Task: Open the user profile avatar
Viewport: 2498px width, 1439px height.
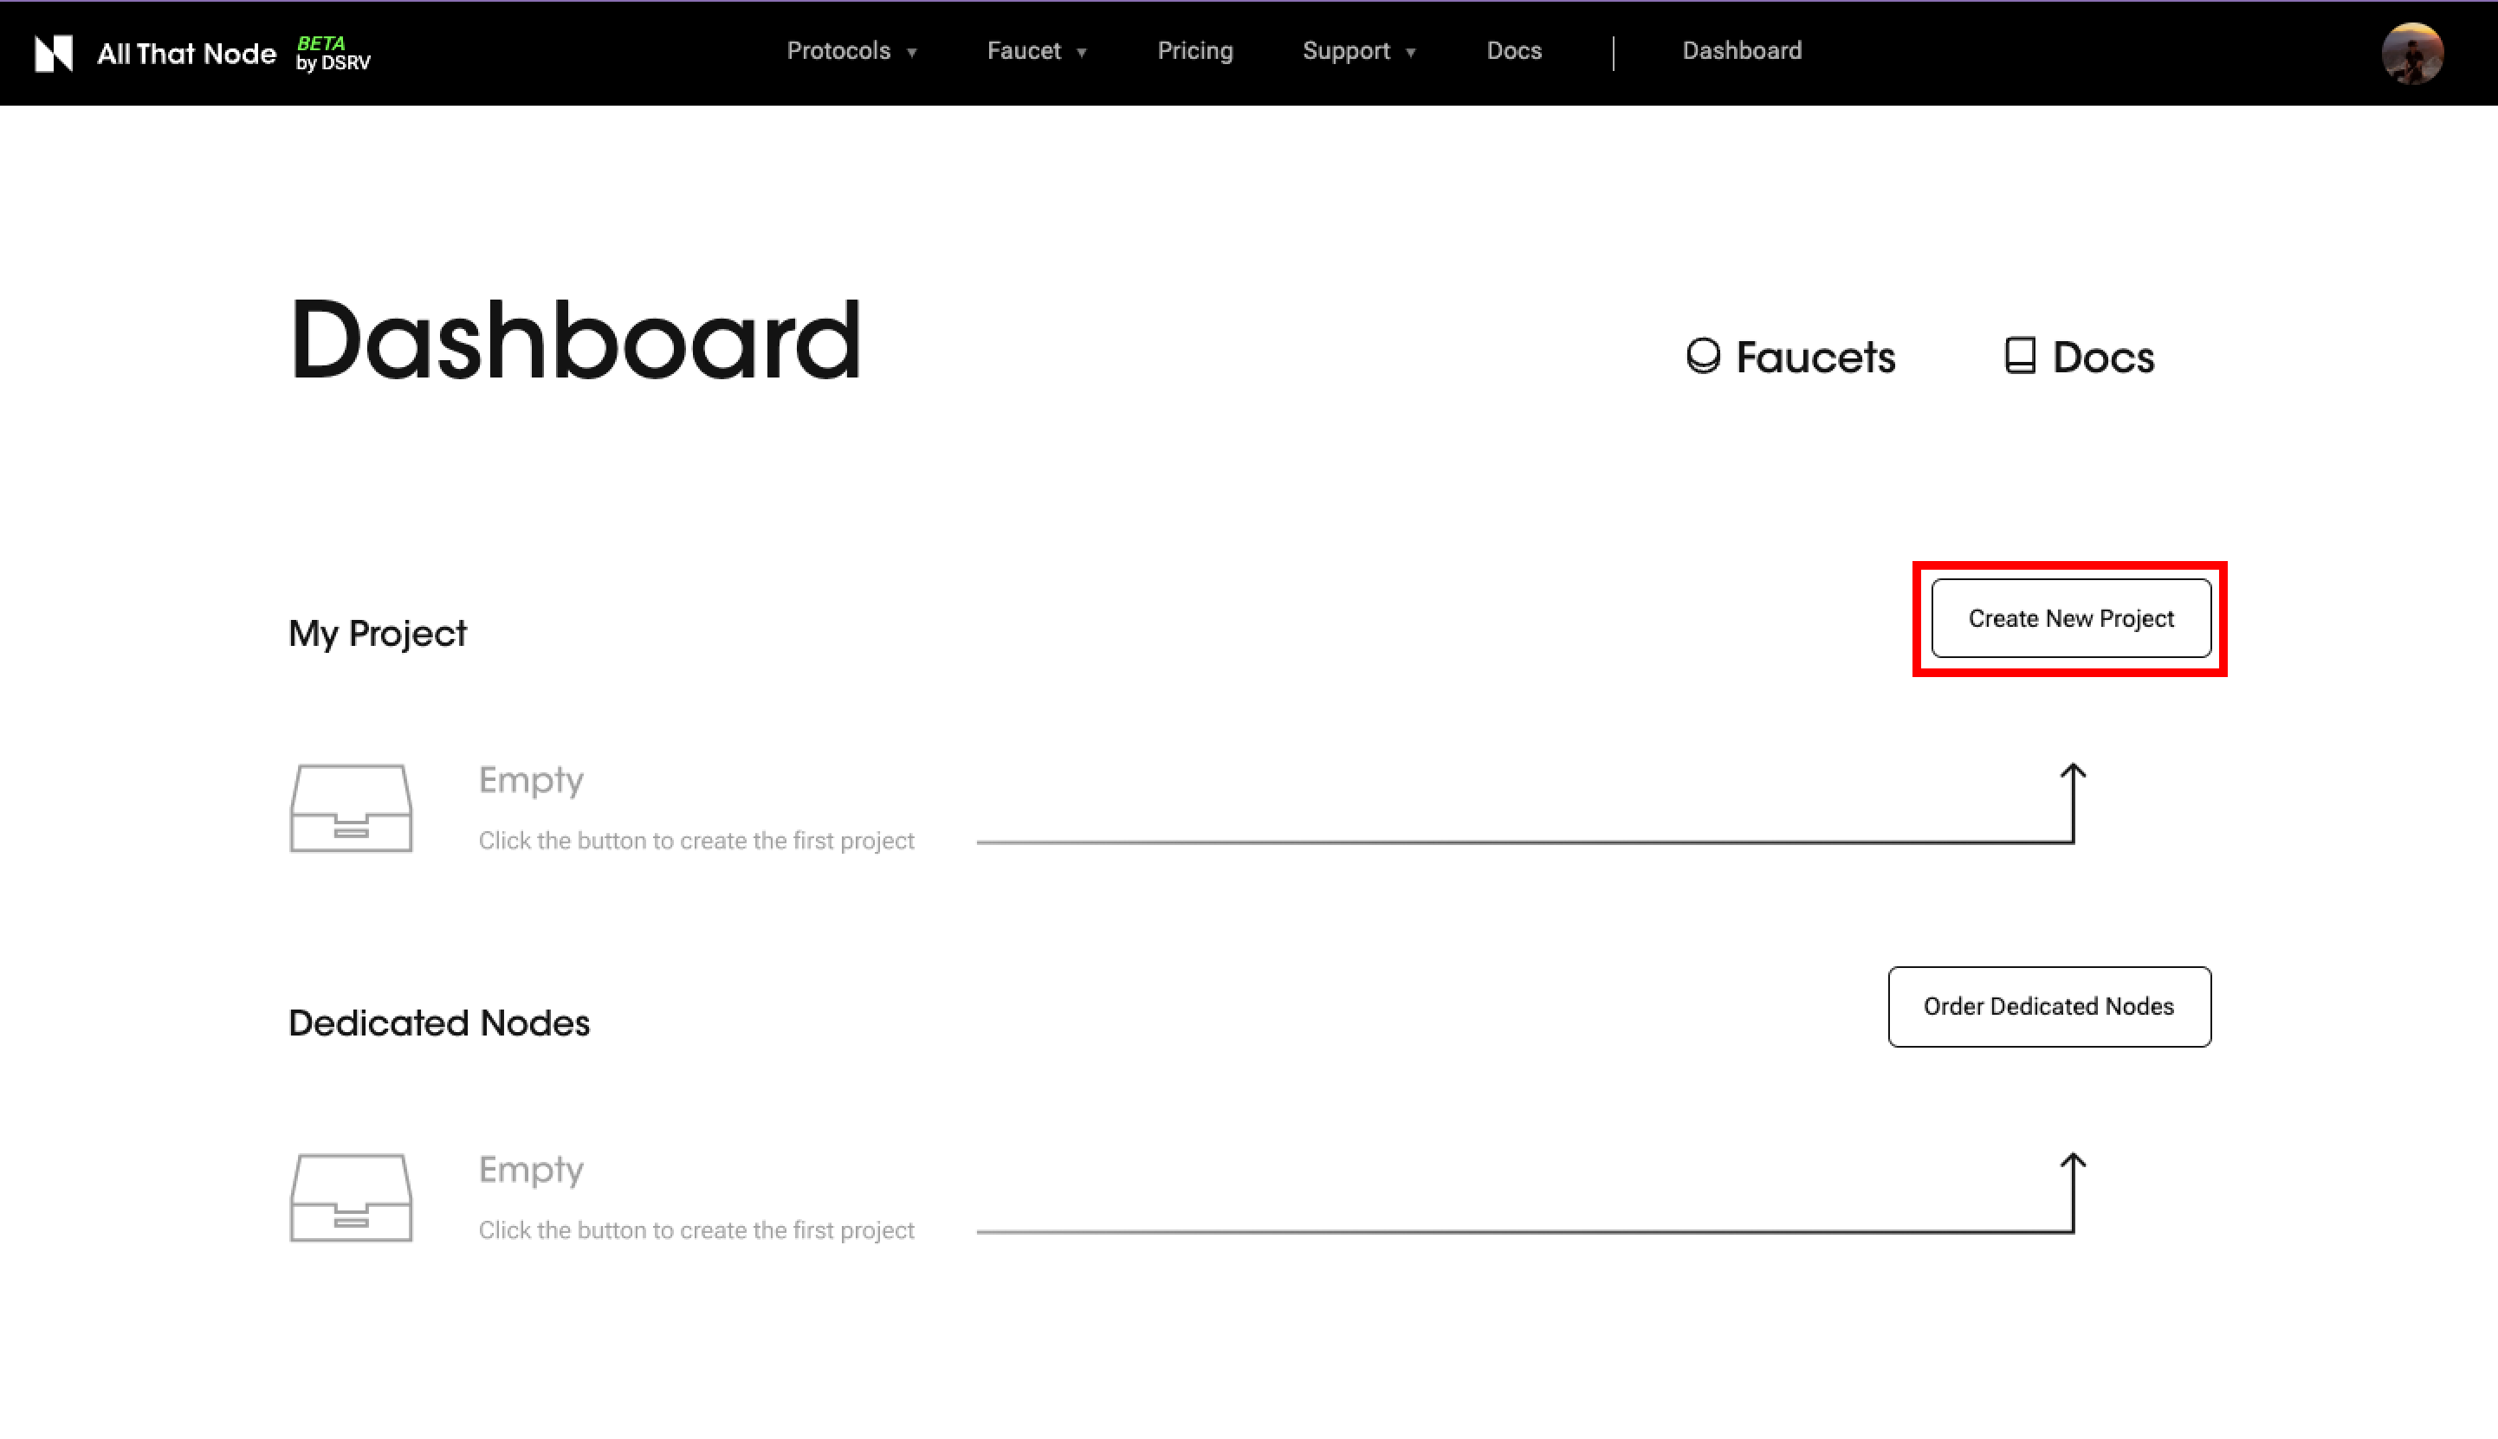Action: tap(2413, 54)
